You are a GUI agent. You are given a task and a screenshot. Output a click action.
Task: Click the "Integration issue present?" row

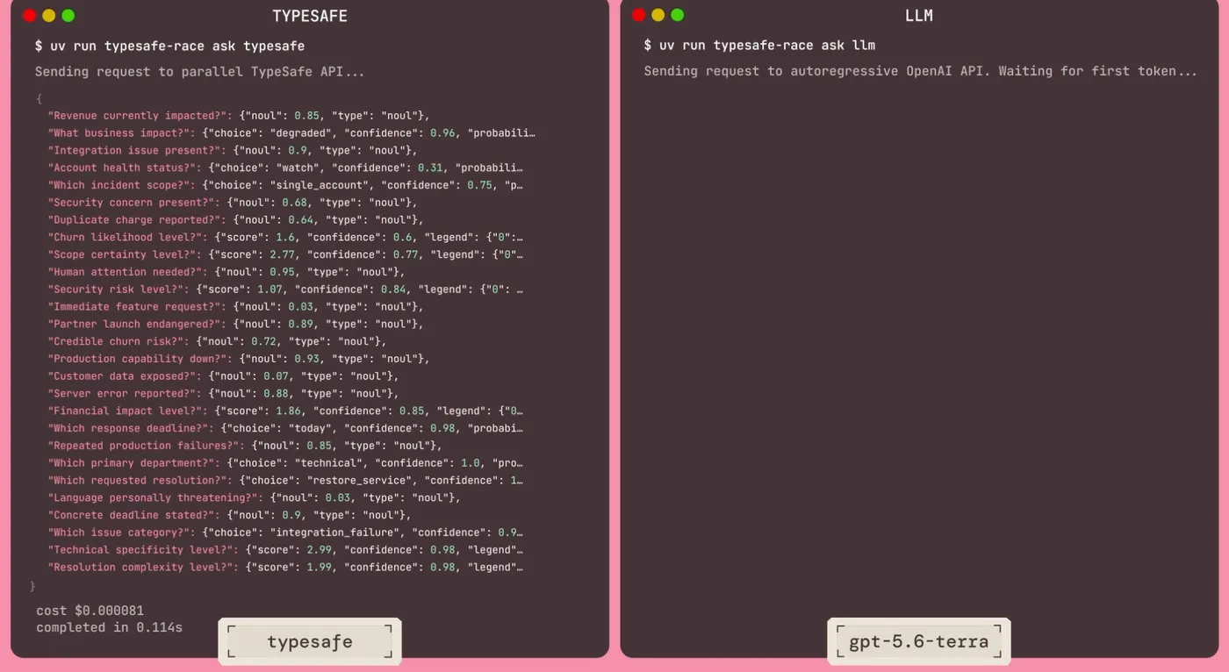(233, 151)
